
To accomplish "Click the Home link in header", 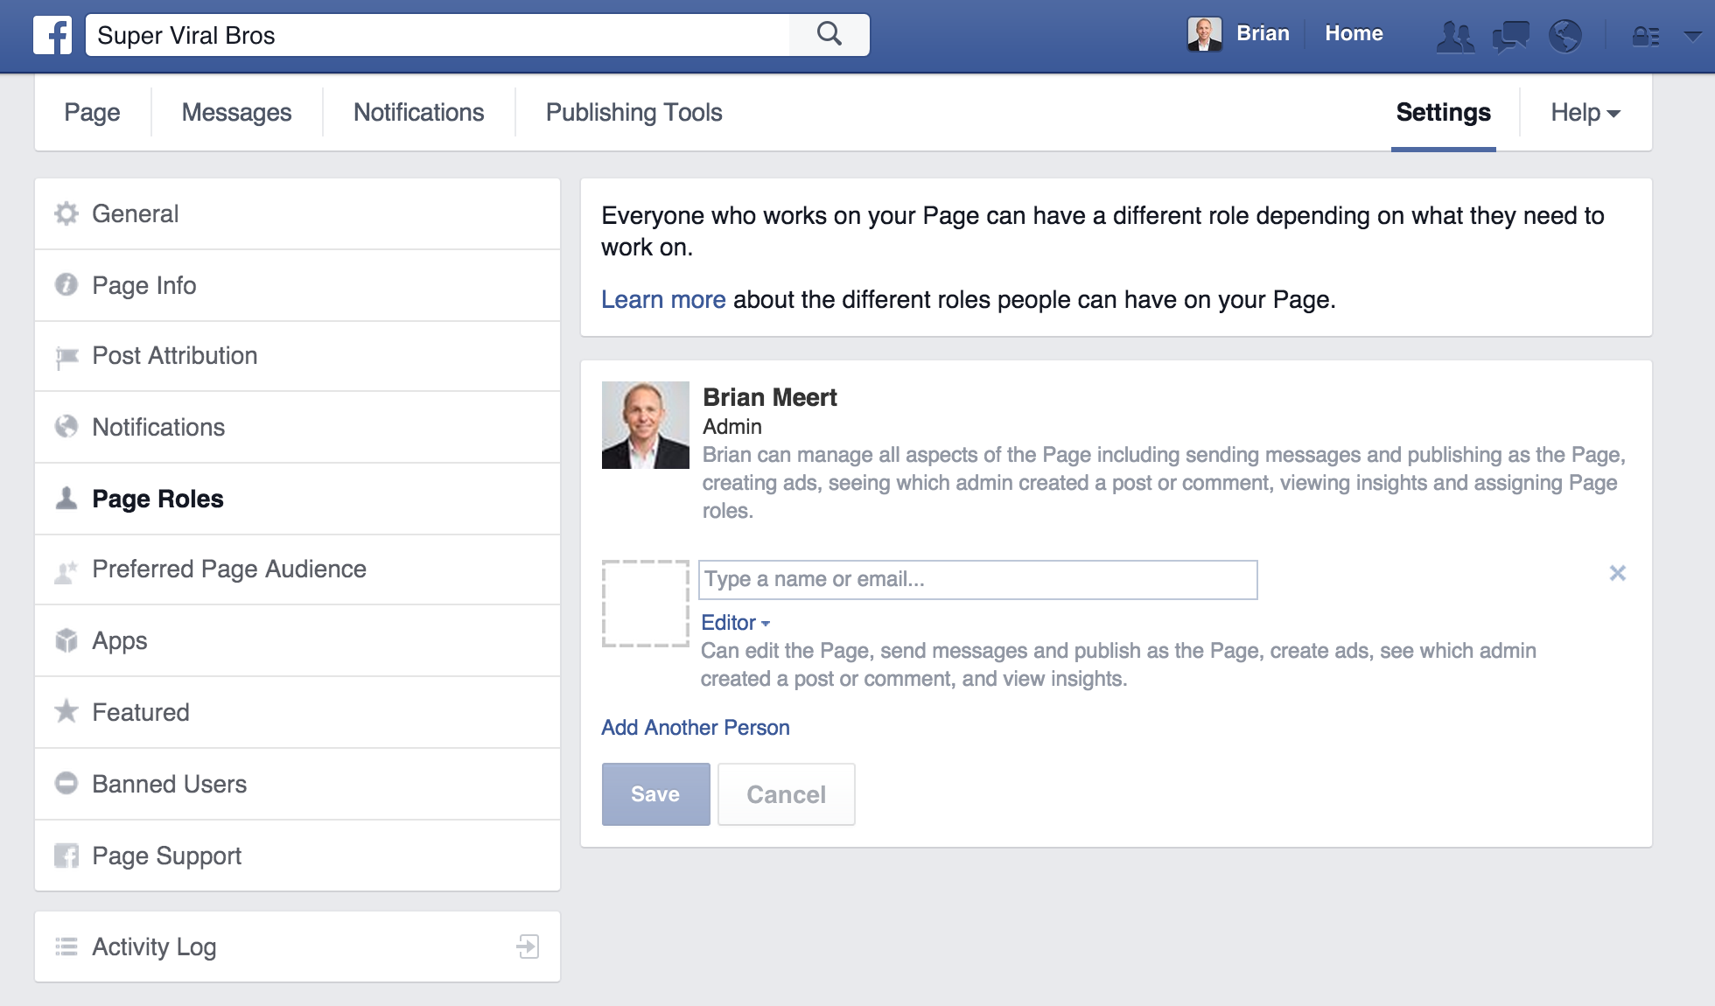I will 1354,33.
